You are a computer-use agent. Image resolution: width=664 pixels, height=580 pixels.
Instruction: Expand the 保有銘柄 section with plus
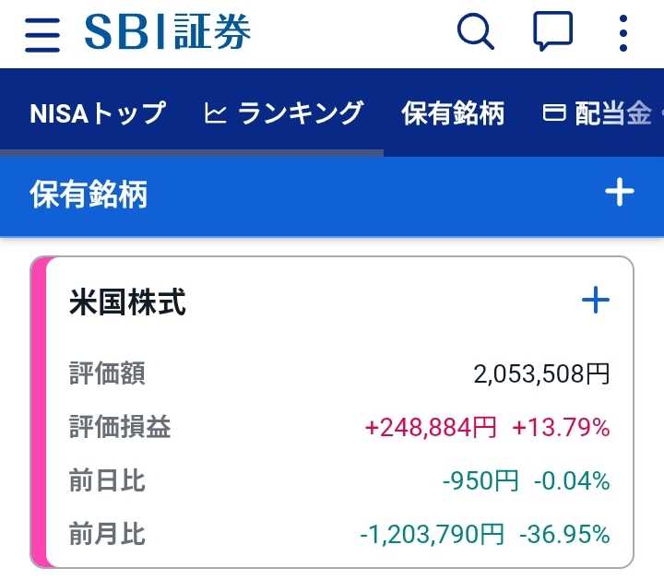(x=620, y=192)
